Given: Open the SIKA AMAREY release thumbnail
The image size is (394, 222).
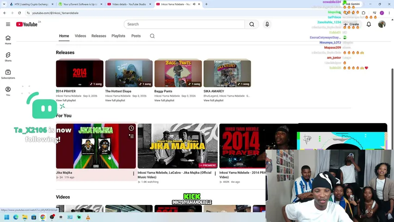Looking at the screenshot, I should tap(227, 74).
